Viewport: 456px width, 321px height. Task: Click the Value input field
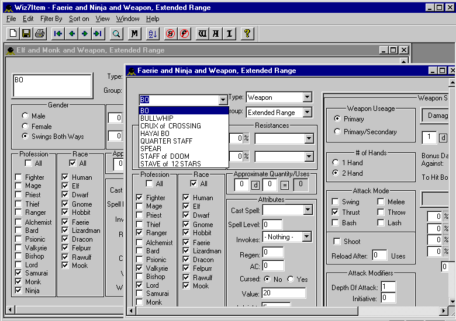[x=284, y=293]
